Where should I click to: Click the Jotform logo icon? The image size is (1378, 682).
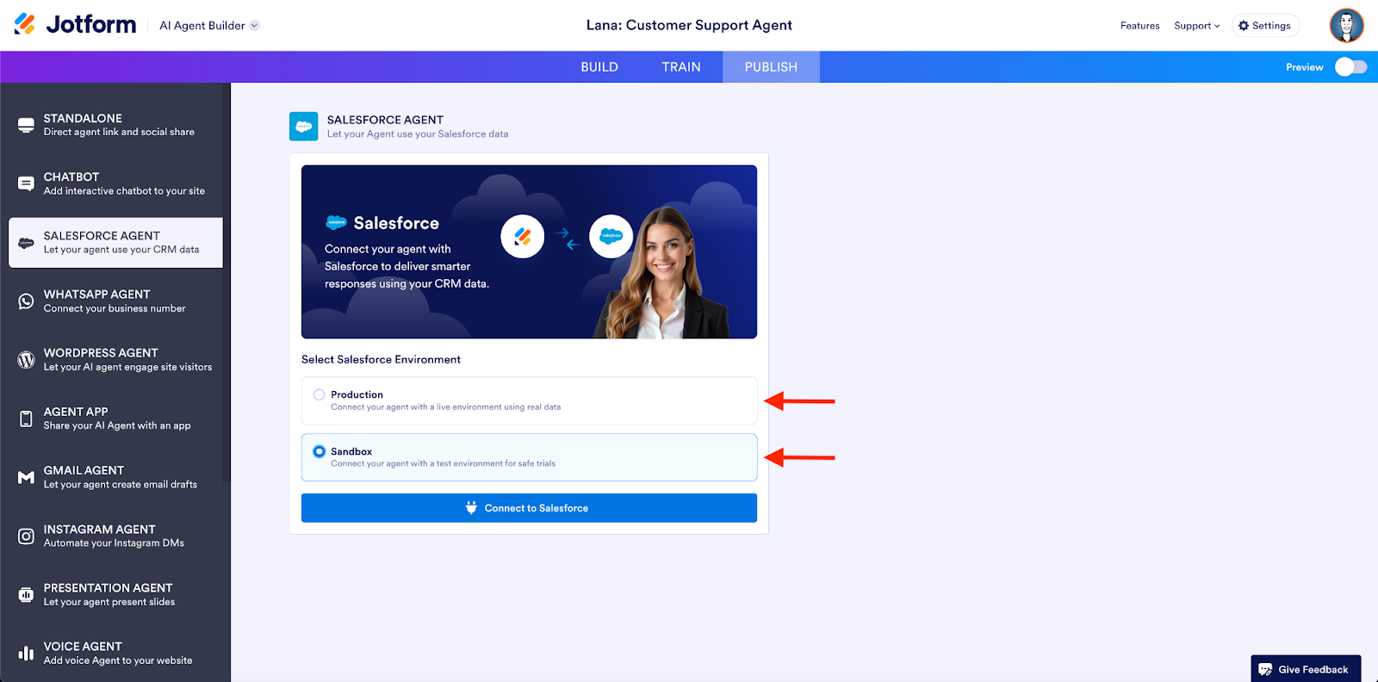click(25, 24)
